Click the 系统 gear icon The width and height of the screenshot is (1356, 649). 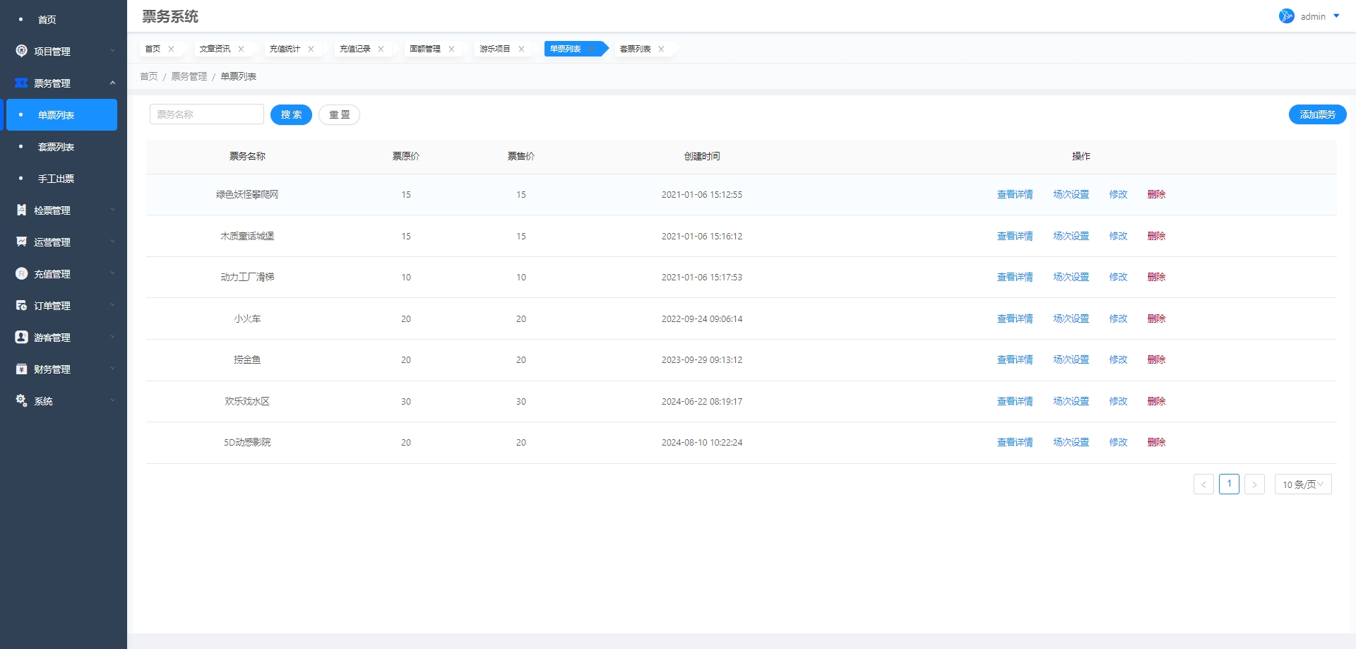tap(21, 400)
